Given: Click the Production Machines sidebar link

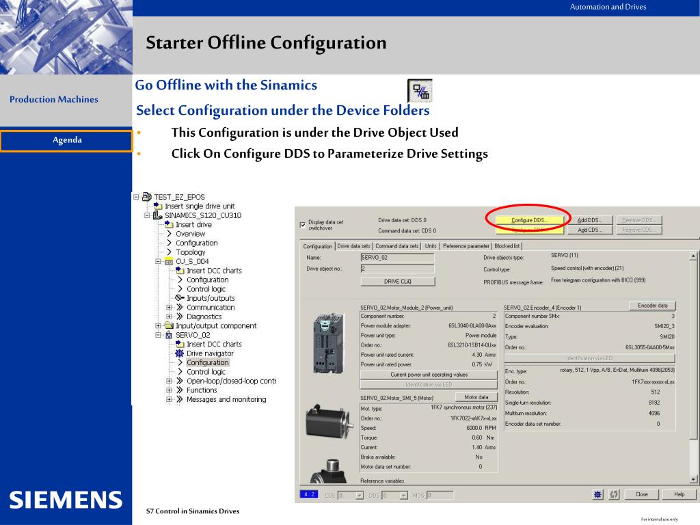Looking at the screenshot, I should [x=54, y=99].
